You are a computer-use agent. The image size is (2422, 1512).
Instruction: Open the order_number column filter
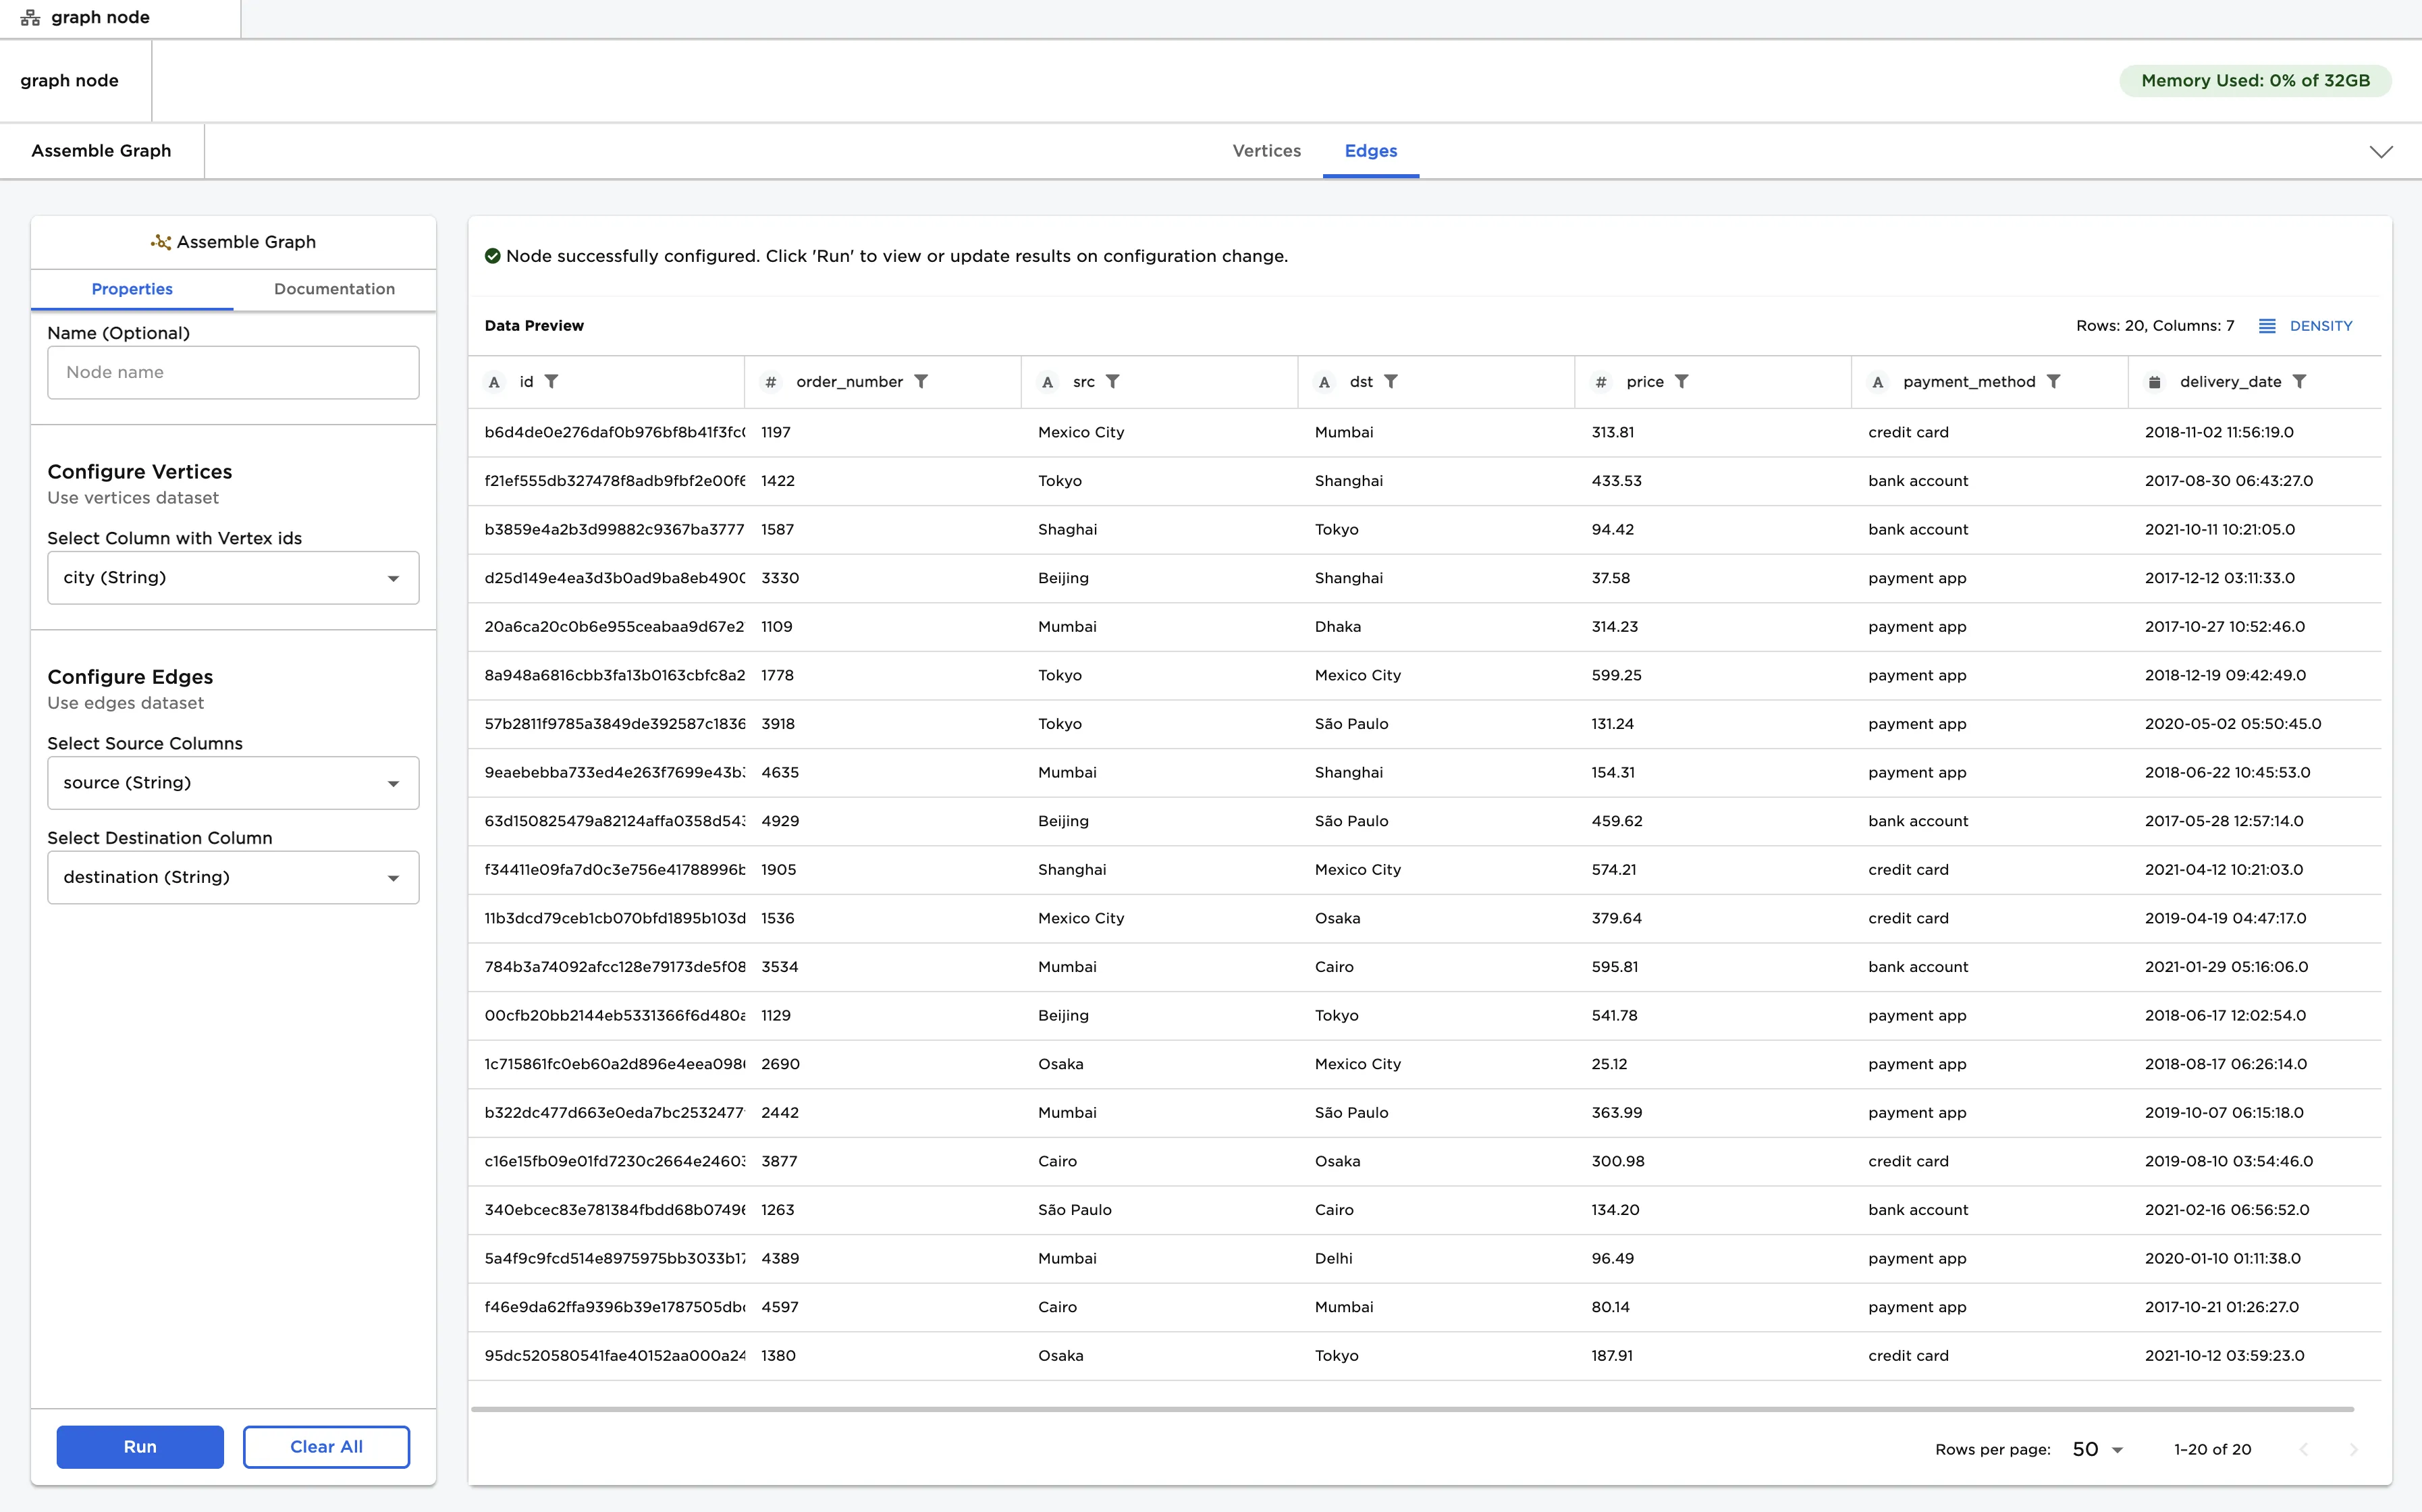[x=921, y=381]
